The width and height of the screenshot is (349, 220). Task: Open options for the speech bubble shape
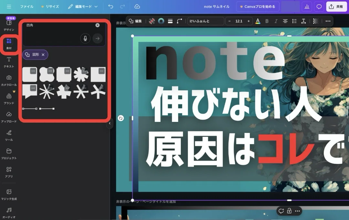point(33,88)
